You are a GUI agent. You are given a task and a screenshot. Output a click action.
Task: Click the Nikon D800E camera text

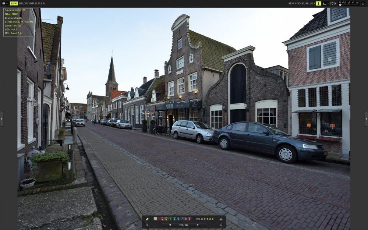click(x=11, y=14)
